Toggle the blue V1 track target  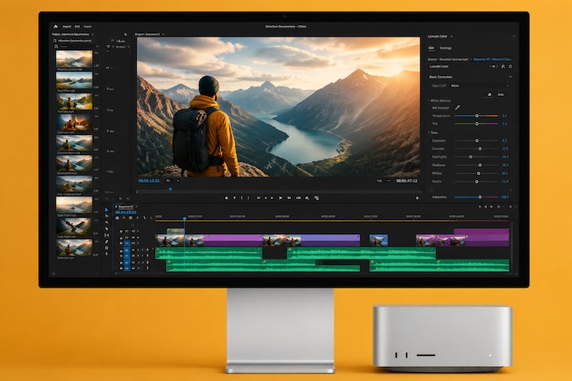[x=127, y=243]
